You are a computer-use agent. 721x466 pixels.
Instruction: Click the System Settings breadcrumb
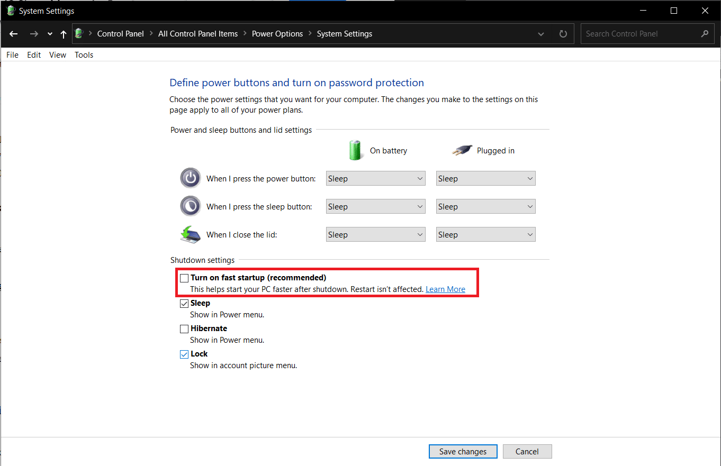point(345,34)
